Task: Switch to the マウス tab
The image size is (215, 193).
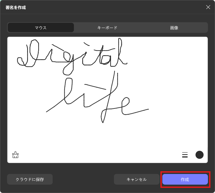Action: tap(41, 28)
